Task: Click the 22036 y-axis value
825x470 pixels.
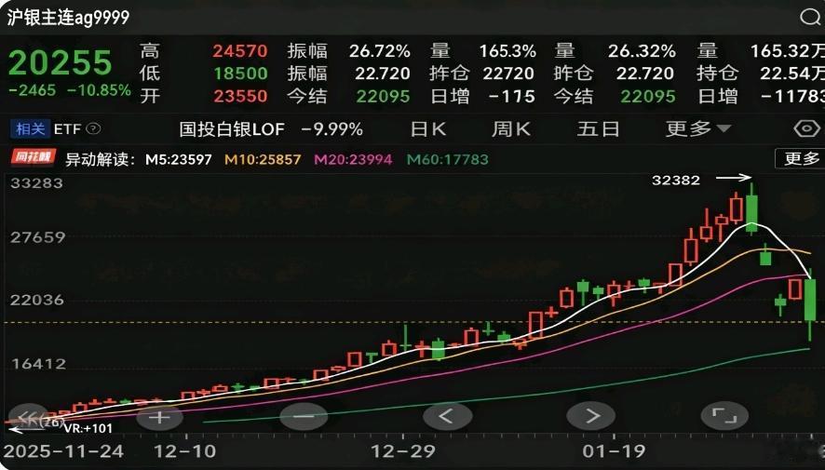Action: (37, 300)
